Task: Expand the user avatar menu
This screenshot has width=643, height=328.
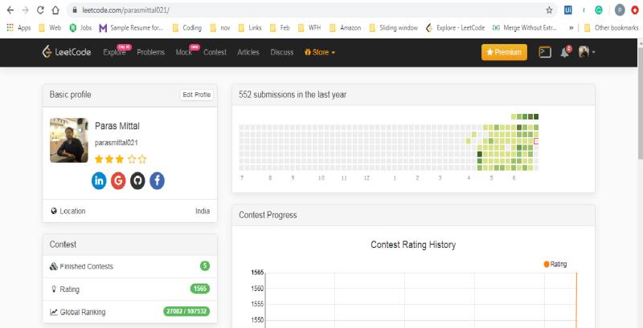Action: 587,52
